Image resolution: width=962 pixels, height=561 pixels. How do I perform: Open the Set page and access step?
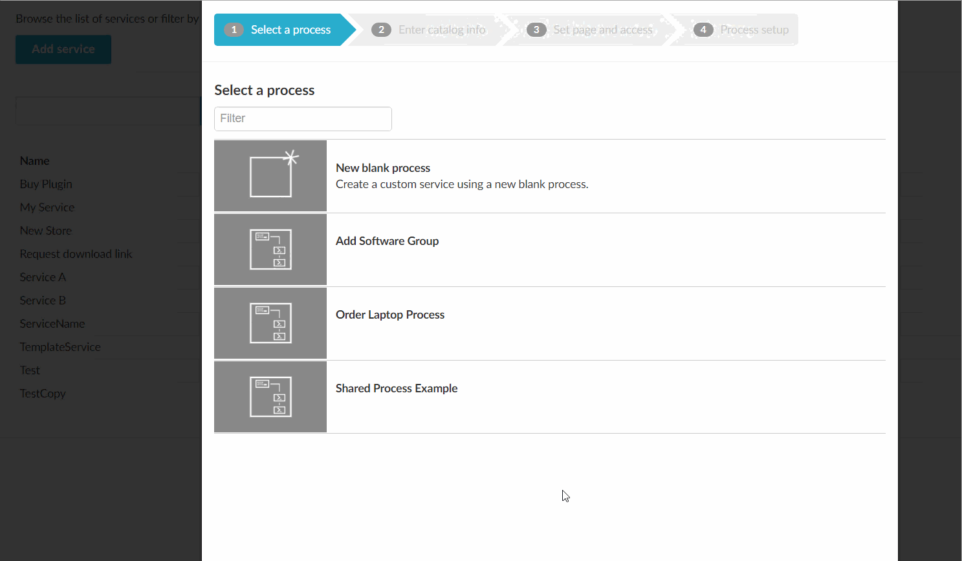[602, 30]
